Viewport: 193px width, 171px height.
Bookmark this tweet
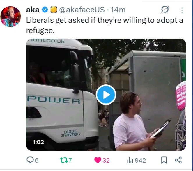point(164,160)
